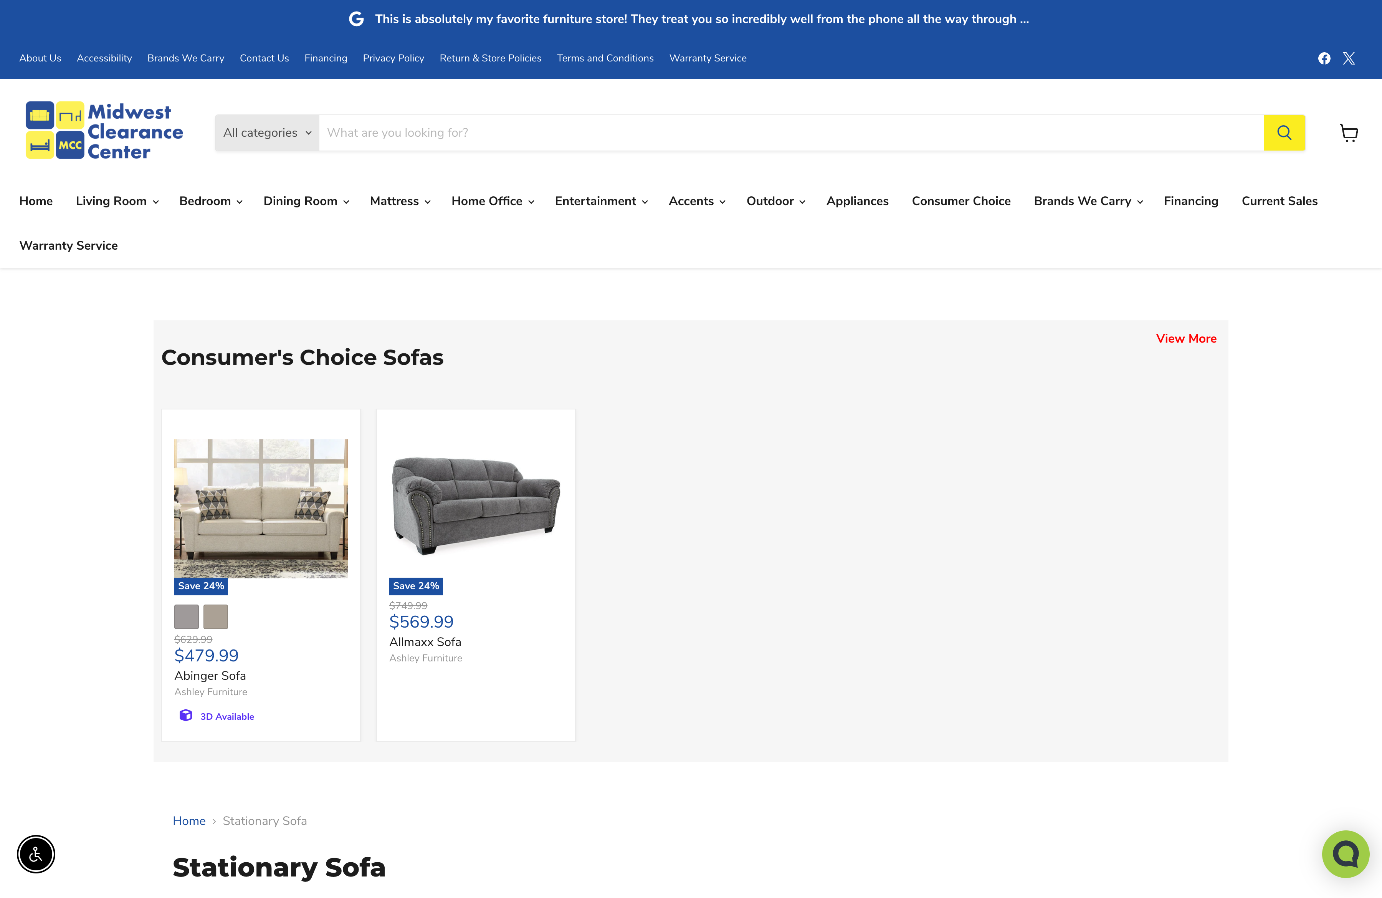Open the All categories dropdown

point(267,133)
